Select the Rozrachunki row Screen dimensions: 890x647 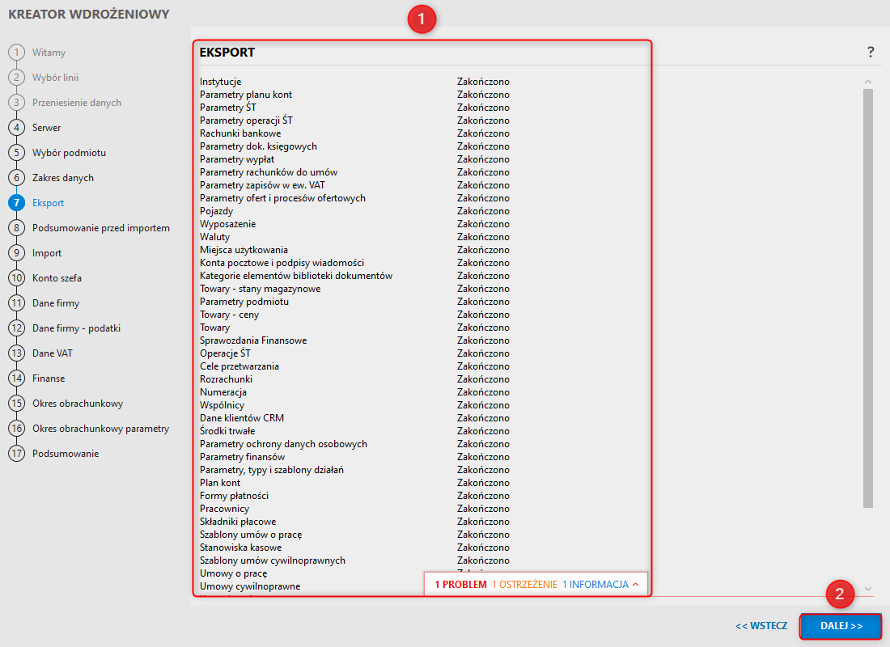[354, 379]
